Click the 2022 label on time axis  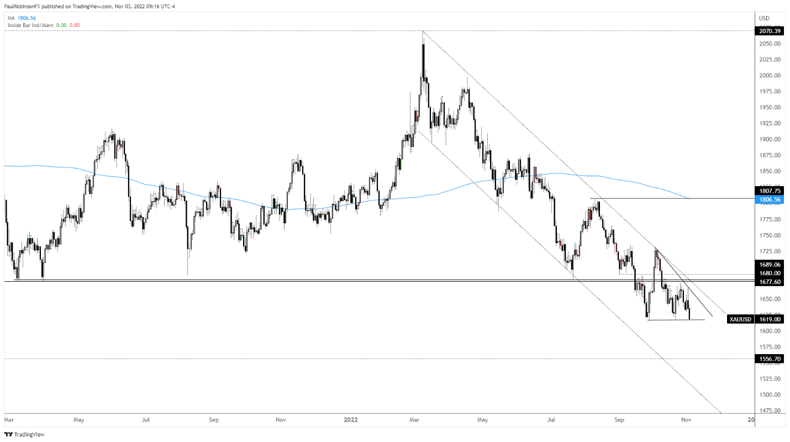click(350, 420)
